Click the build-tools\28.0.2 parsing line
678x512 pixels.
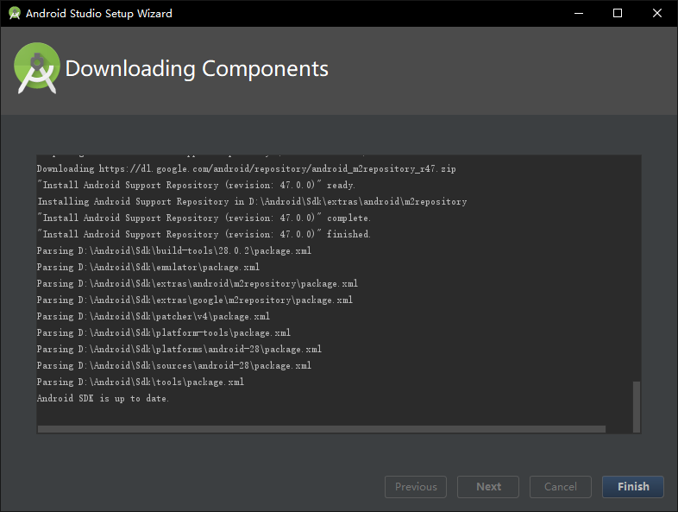pyautogui.click(x=174, y=250)
